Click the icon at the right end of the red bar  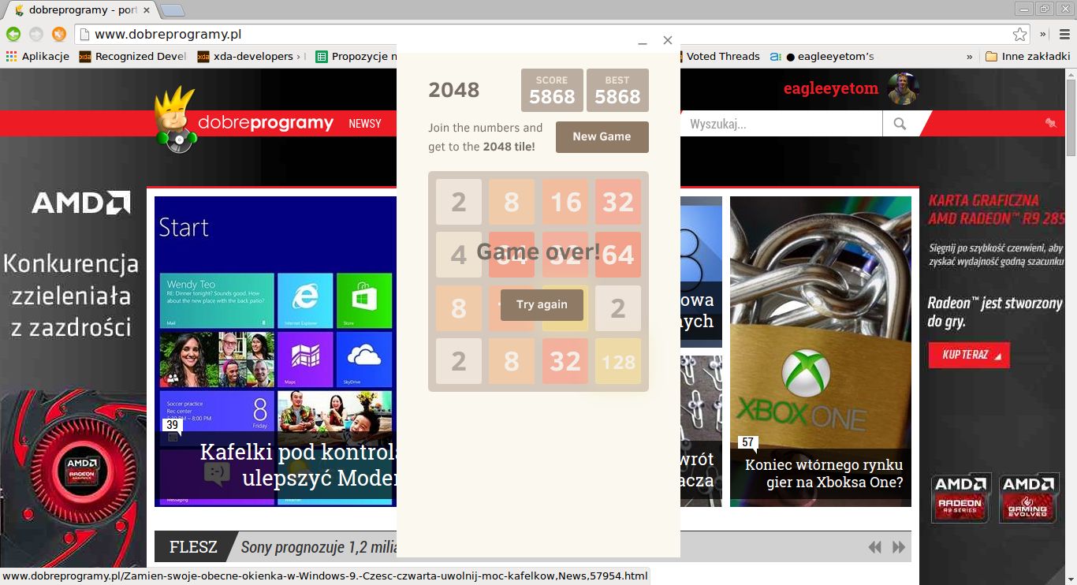click(x=1051, y=123)
